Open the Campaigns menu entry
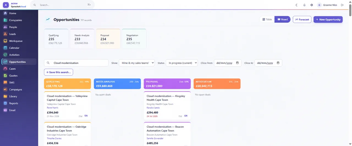The image size is (352, 146). [19, 90]
